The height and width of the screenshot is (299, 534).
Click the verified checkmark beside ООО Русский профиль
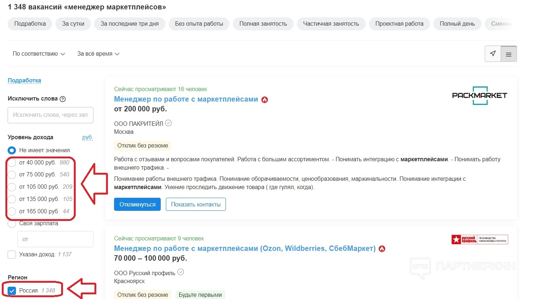point(180,272)
